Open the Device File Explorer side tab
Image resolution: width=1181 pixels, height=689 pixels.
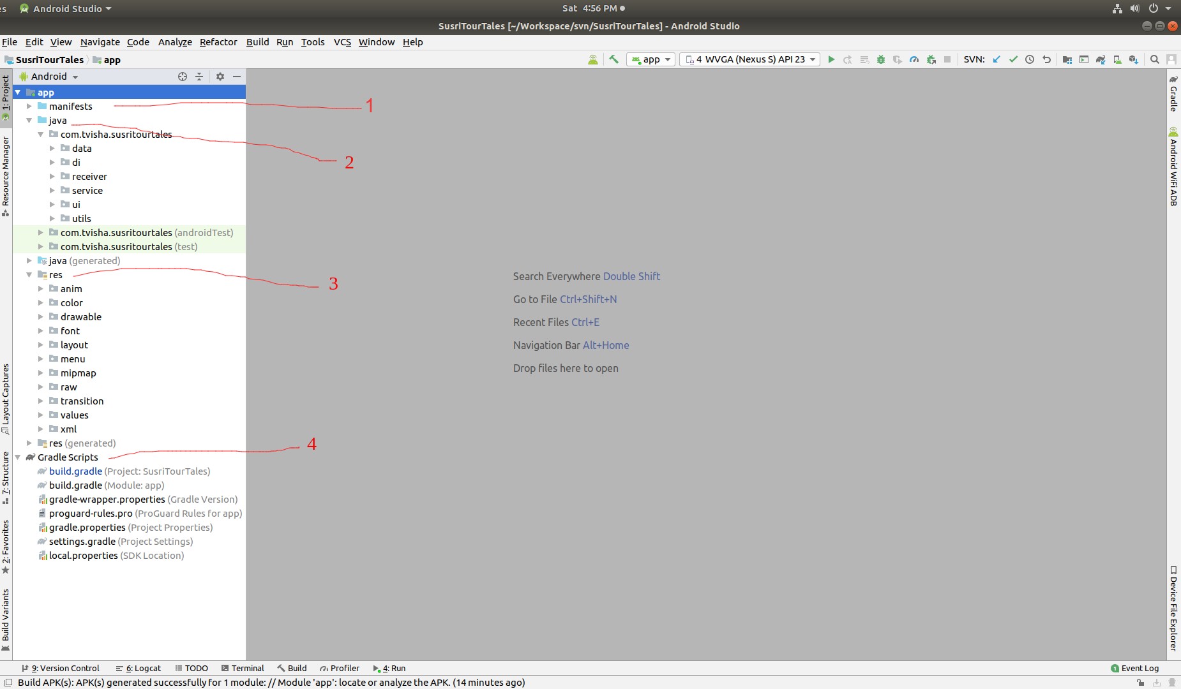pyautogui.click(x=1173, y=608)
